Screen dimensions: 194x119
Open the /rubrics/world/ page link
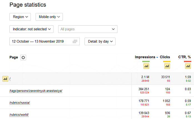[x=19, y=115]
